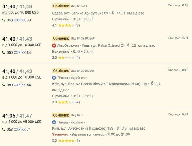Reveal hidden digits of phone 068 XXX XX 33
Image resolution: width=192 pixels, height=146 pixels.
point(20,20)
